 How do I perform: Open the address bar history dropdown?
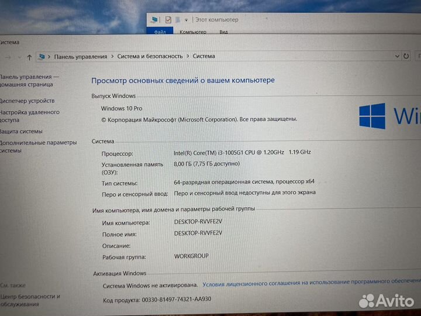tap(397, 56)
